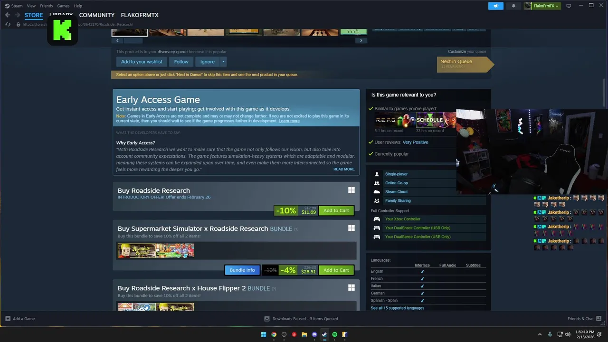This screenshot has height=342, width=608.
Task: Toggle the microphone icon in the system tray
Action: click(x=550, y=334)
